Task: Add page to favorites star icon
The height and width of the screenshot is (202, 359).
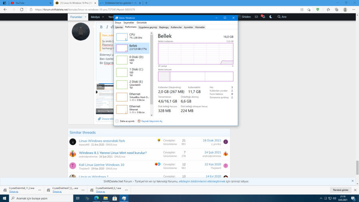Action: click(309, 10)
